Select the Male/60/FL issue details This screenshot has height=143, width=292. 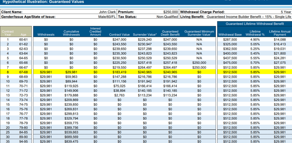[x=107, y=17]
